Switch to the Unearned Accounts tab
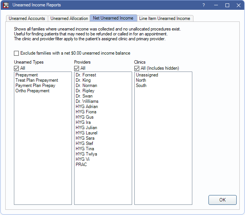Screen dimensions: 245x215 [x=27, y=18]
